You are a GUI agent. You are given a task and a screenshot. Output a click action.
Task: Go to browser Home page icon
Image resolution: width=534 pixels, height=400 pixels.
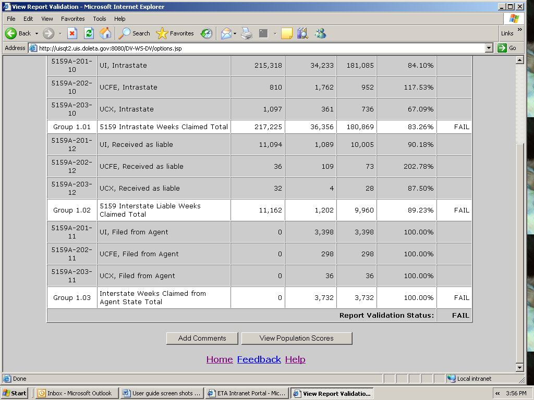105,33
